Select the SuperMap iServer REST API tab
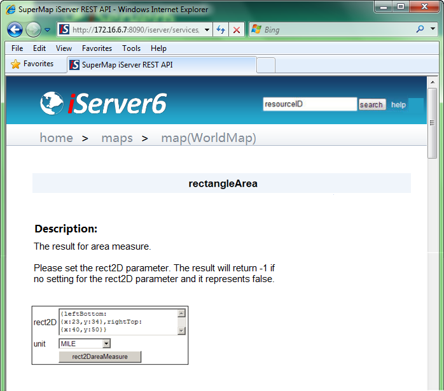Image resolution: width=444 pixels, height=391 pixels. click(x=161, y=65)
